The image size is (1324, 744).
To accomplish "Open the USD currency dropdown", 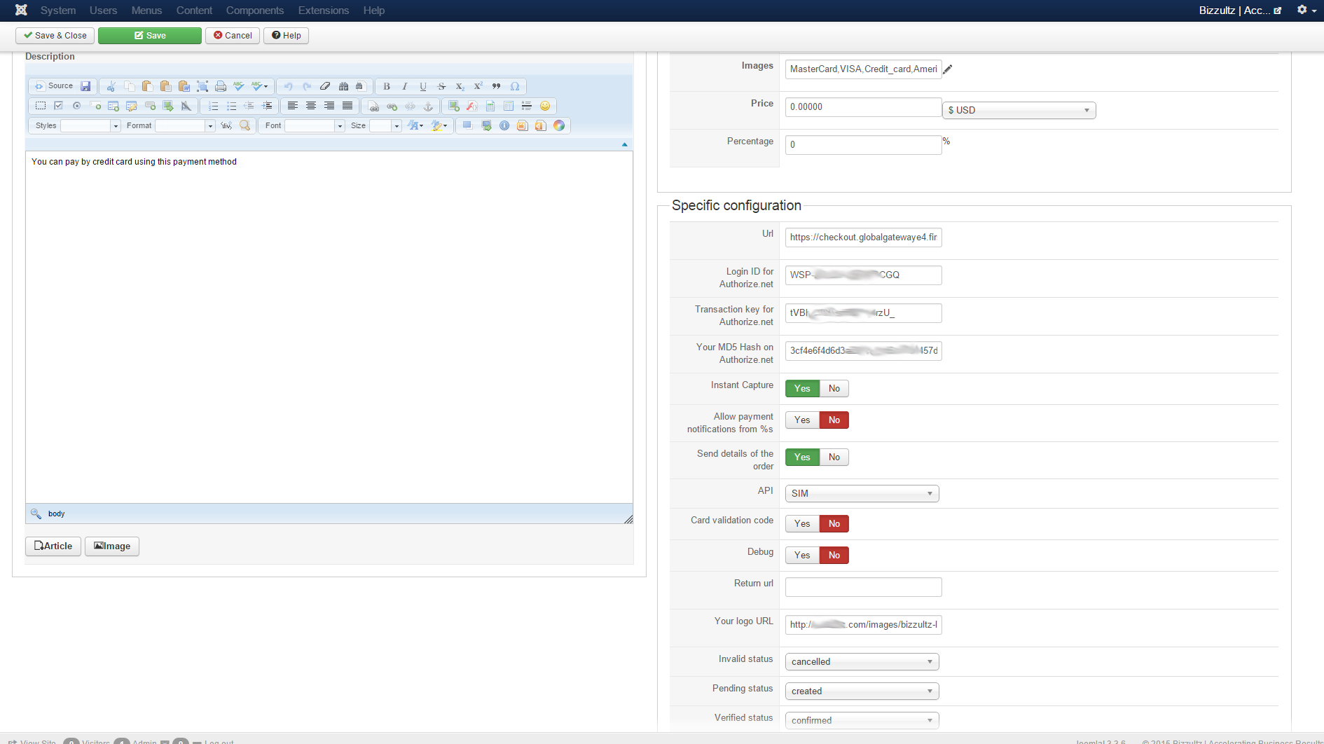I will tap(1019, 110).
